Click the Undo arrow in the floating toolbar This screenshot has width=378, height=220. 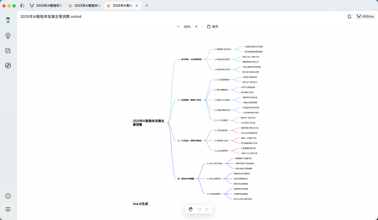(199, 209)
